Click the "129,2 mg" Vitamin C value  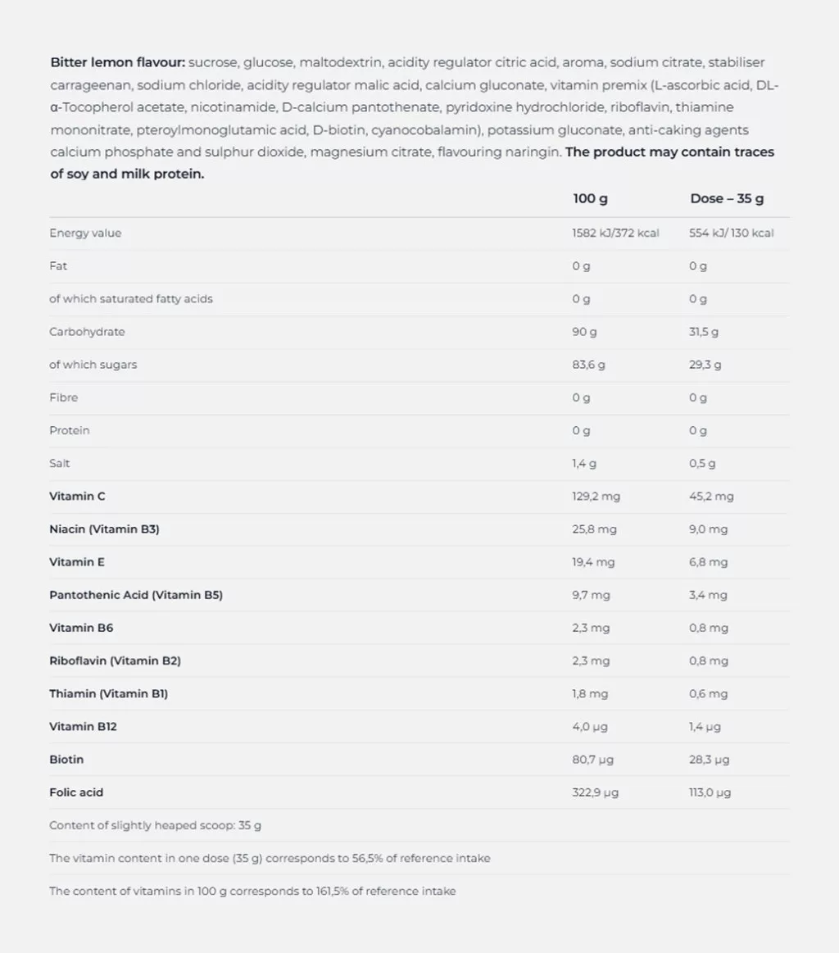click(x=596, y=497)
